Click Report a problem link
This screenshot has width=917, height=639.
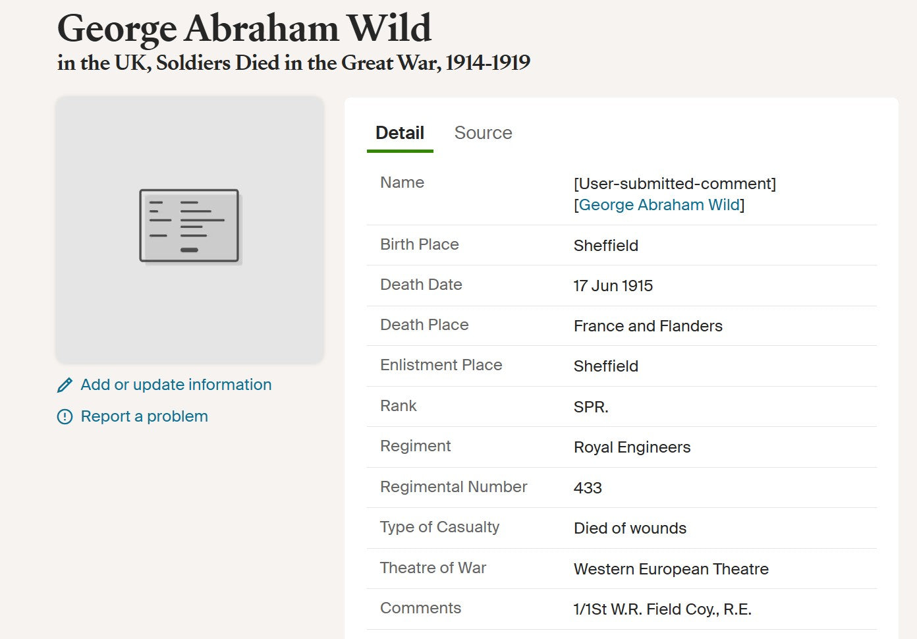click(144, 416)
